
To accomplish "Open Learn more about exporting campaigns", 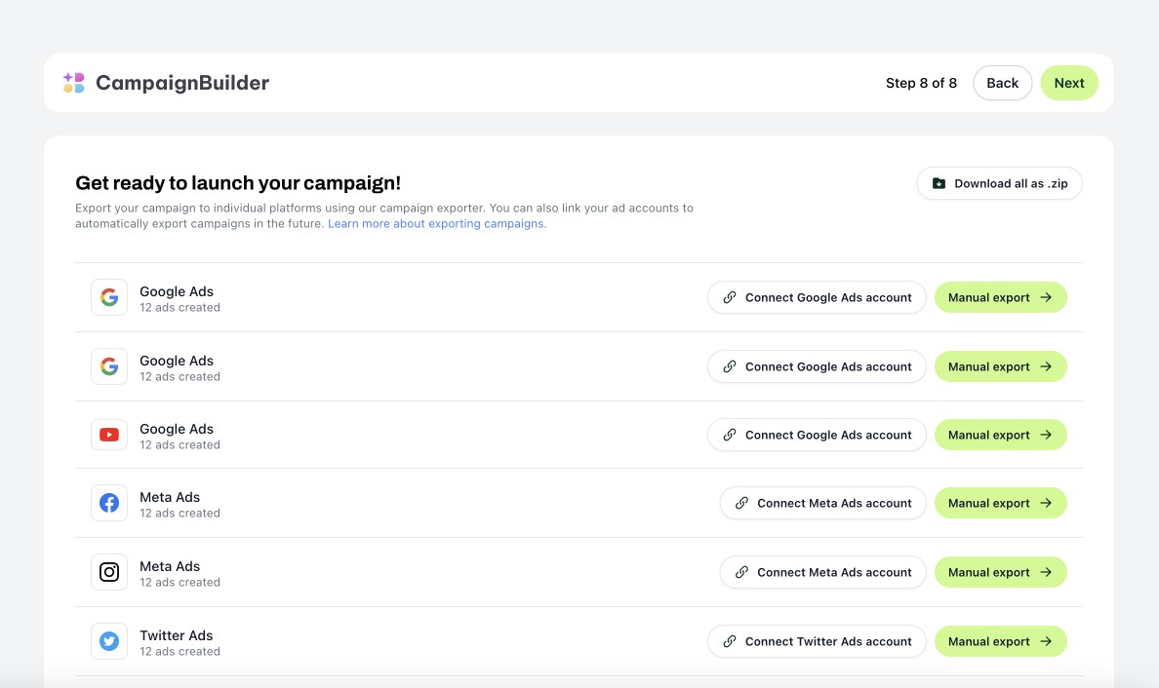I will [x=436, y=223].
